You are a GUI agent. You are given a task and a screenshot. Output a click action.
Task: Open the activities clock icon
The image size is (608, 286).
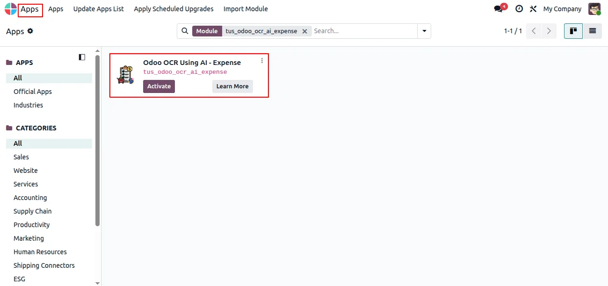point(519,9)
